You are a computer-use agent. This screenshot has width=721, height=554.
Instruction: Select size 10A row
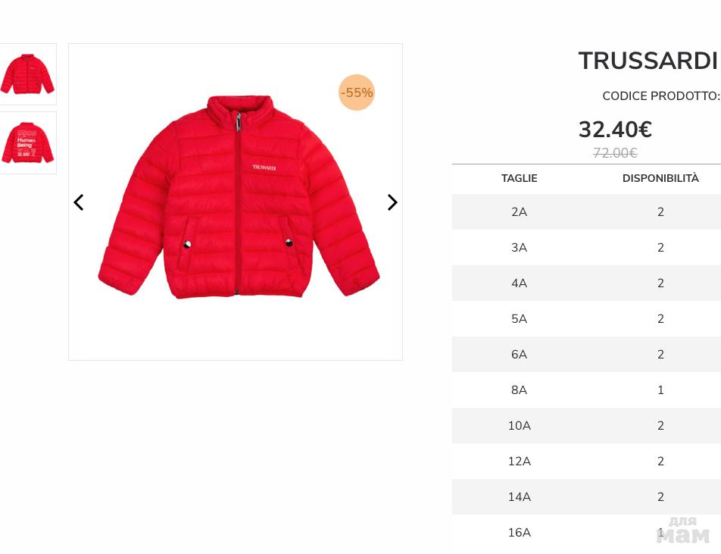519,426
